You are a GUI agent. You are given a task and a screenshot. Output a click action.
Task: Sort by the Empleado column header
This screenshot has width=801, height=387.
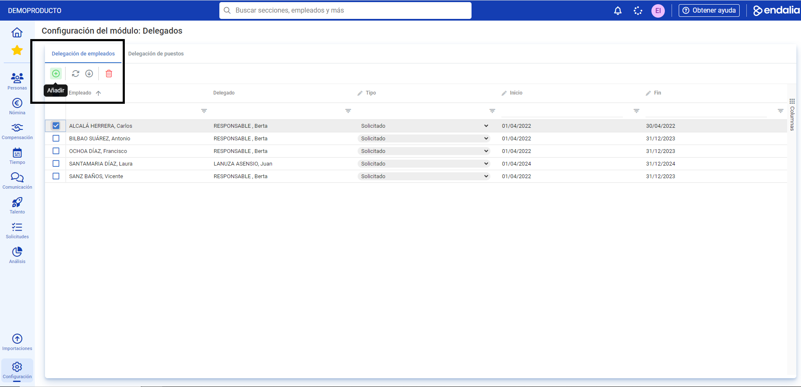(80, 93)
